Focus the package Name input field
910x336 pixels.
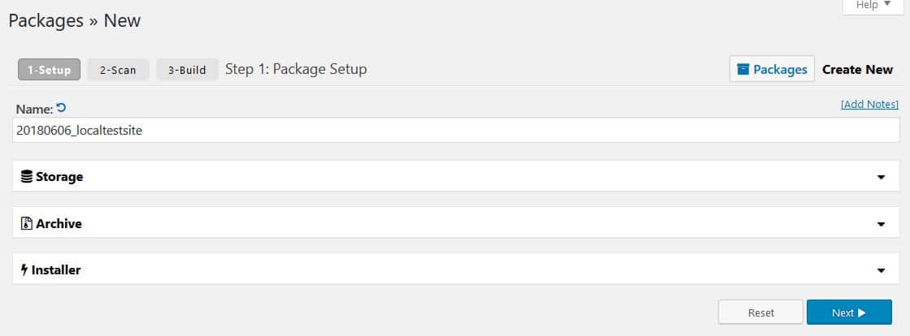[456, 131]
